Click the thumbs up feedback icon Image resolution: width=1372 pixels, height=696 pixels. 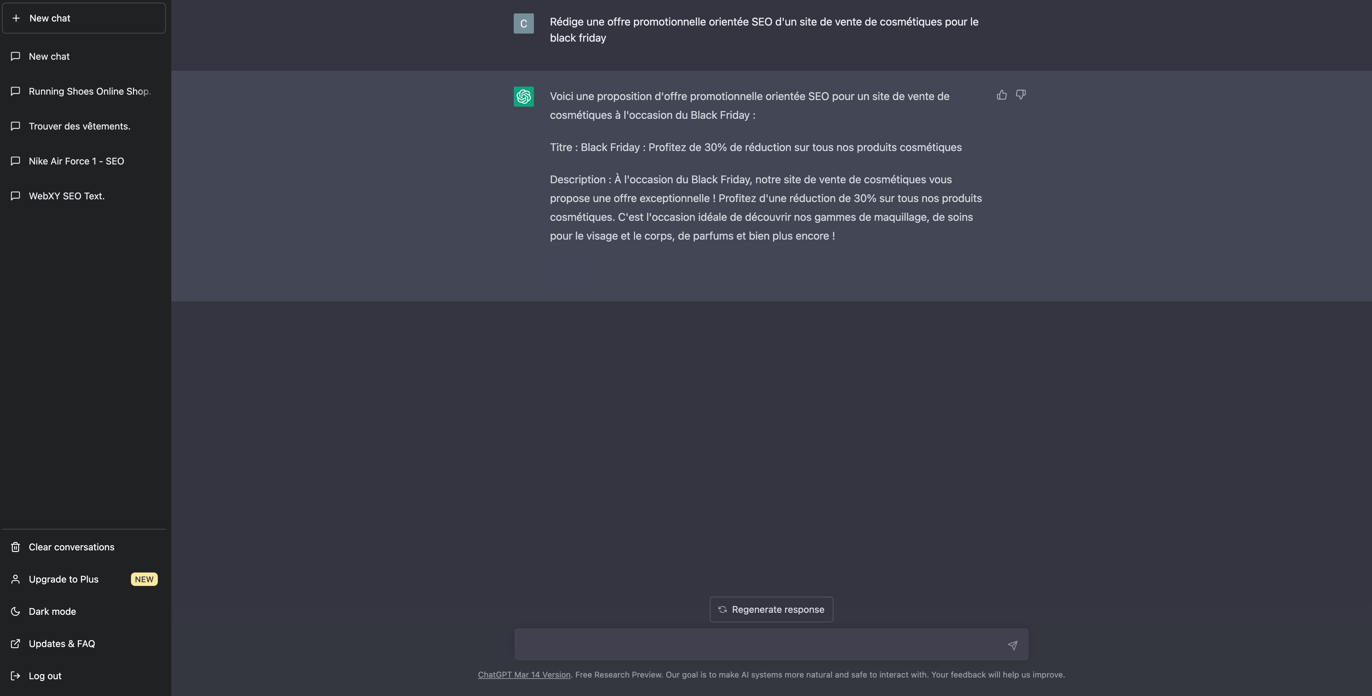(1001, 95)
